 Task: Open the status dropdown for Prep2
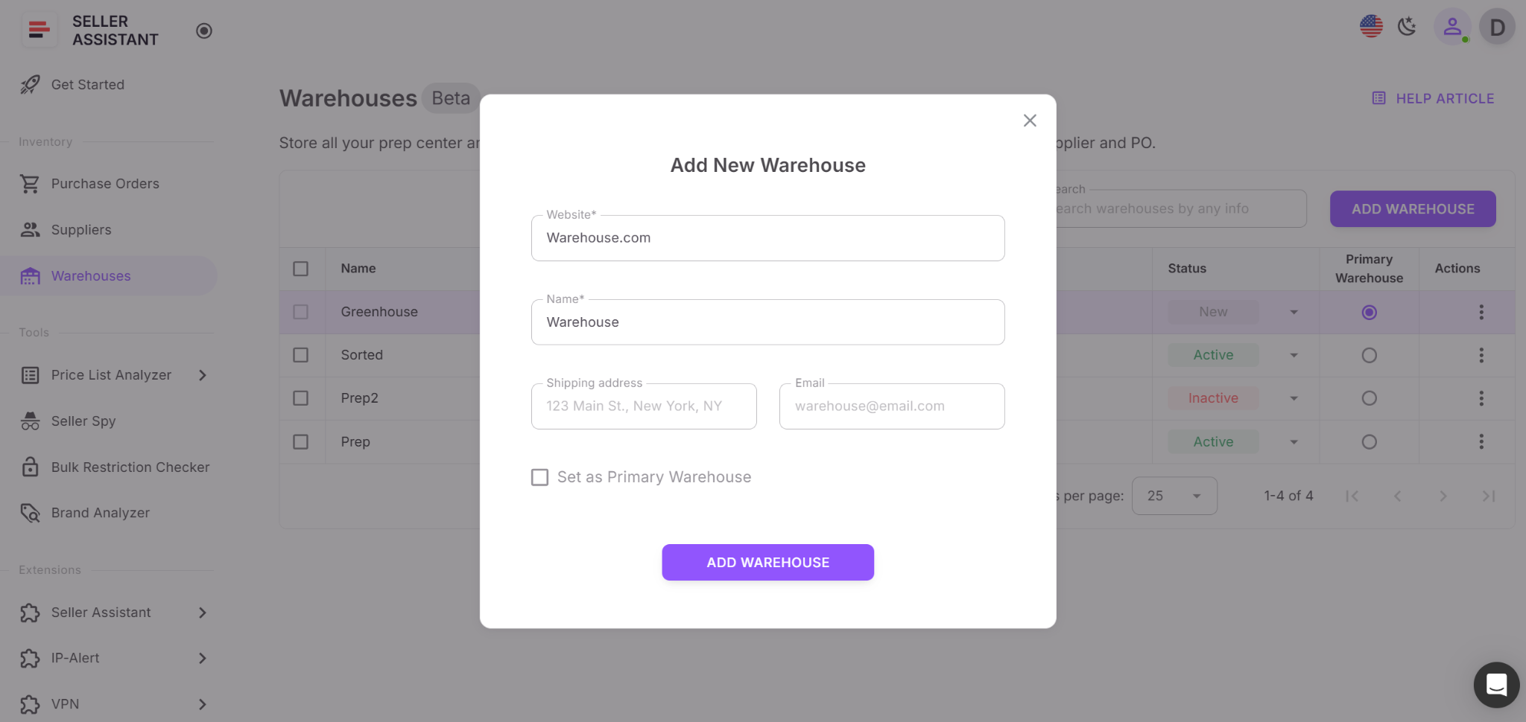pos(1294,398)
